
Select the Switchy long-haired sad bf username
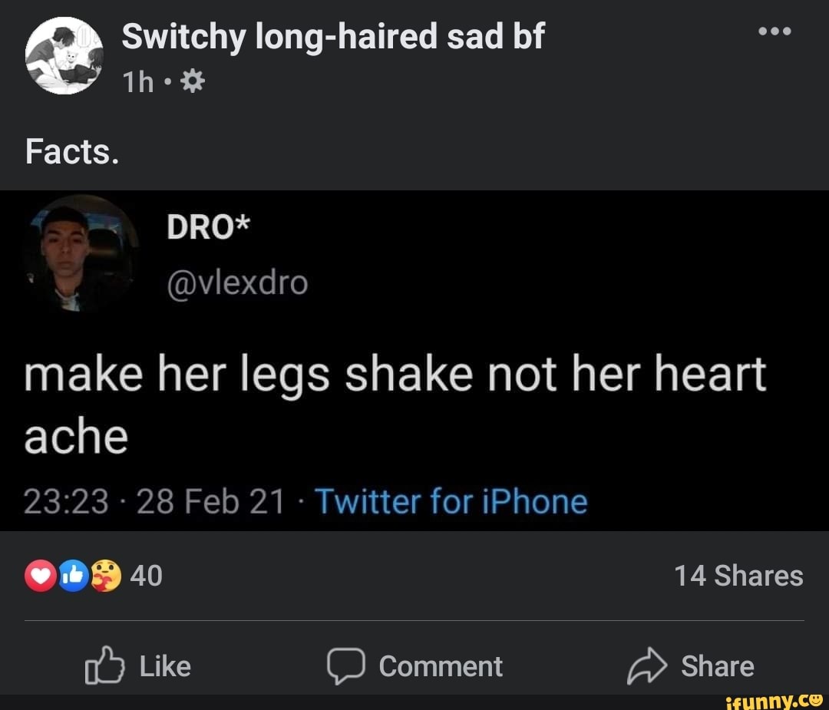[334, 35]
